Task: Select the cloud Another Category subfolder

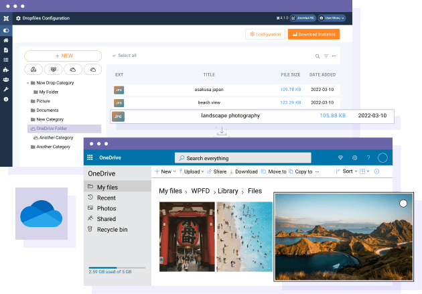Action: pos(54,138)
